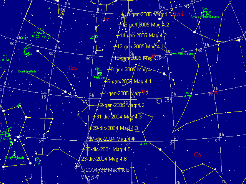Viewport: 246px width, 184px height.
Task: Select the Cet constellation label
Action: [198, 154]
